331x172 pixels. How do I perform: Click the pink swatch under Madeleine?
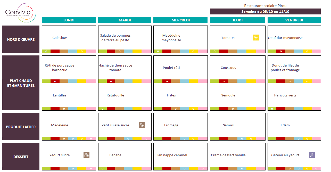[91, 138]
